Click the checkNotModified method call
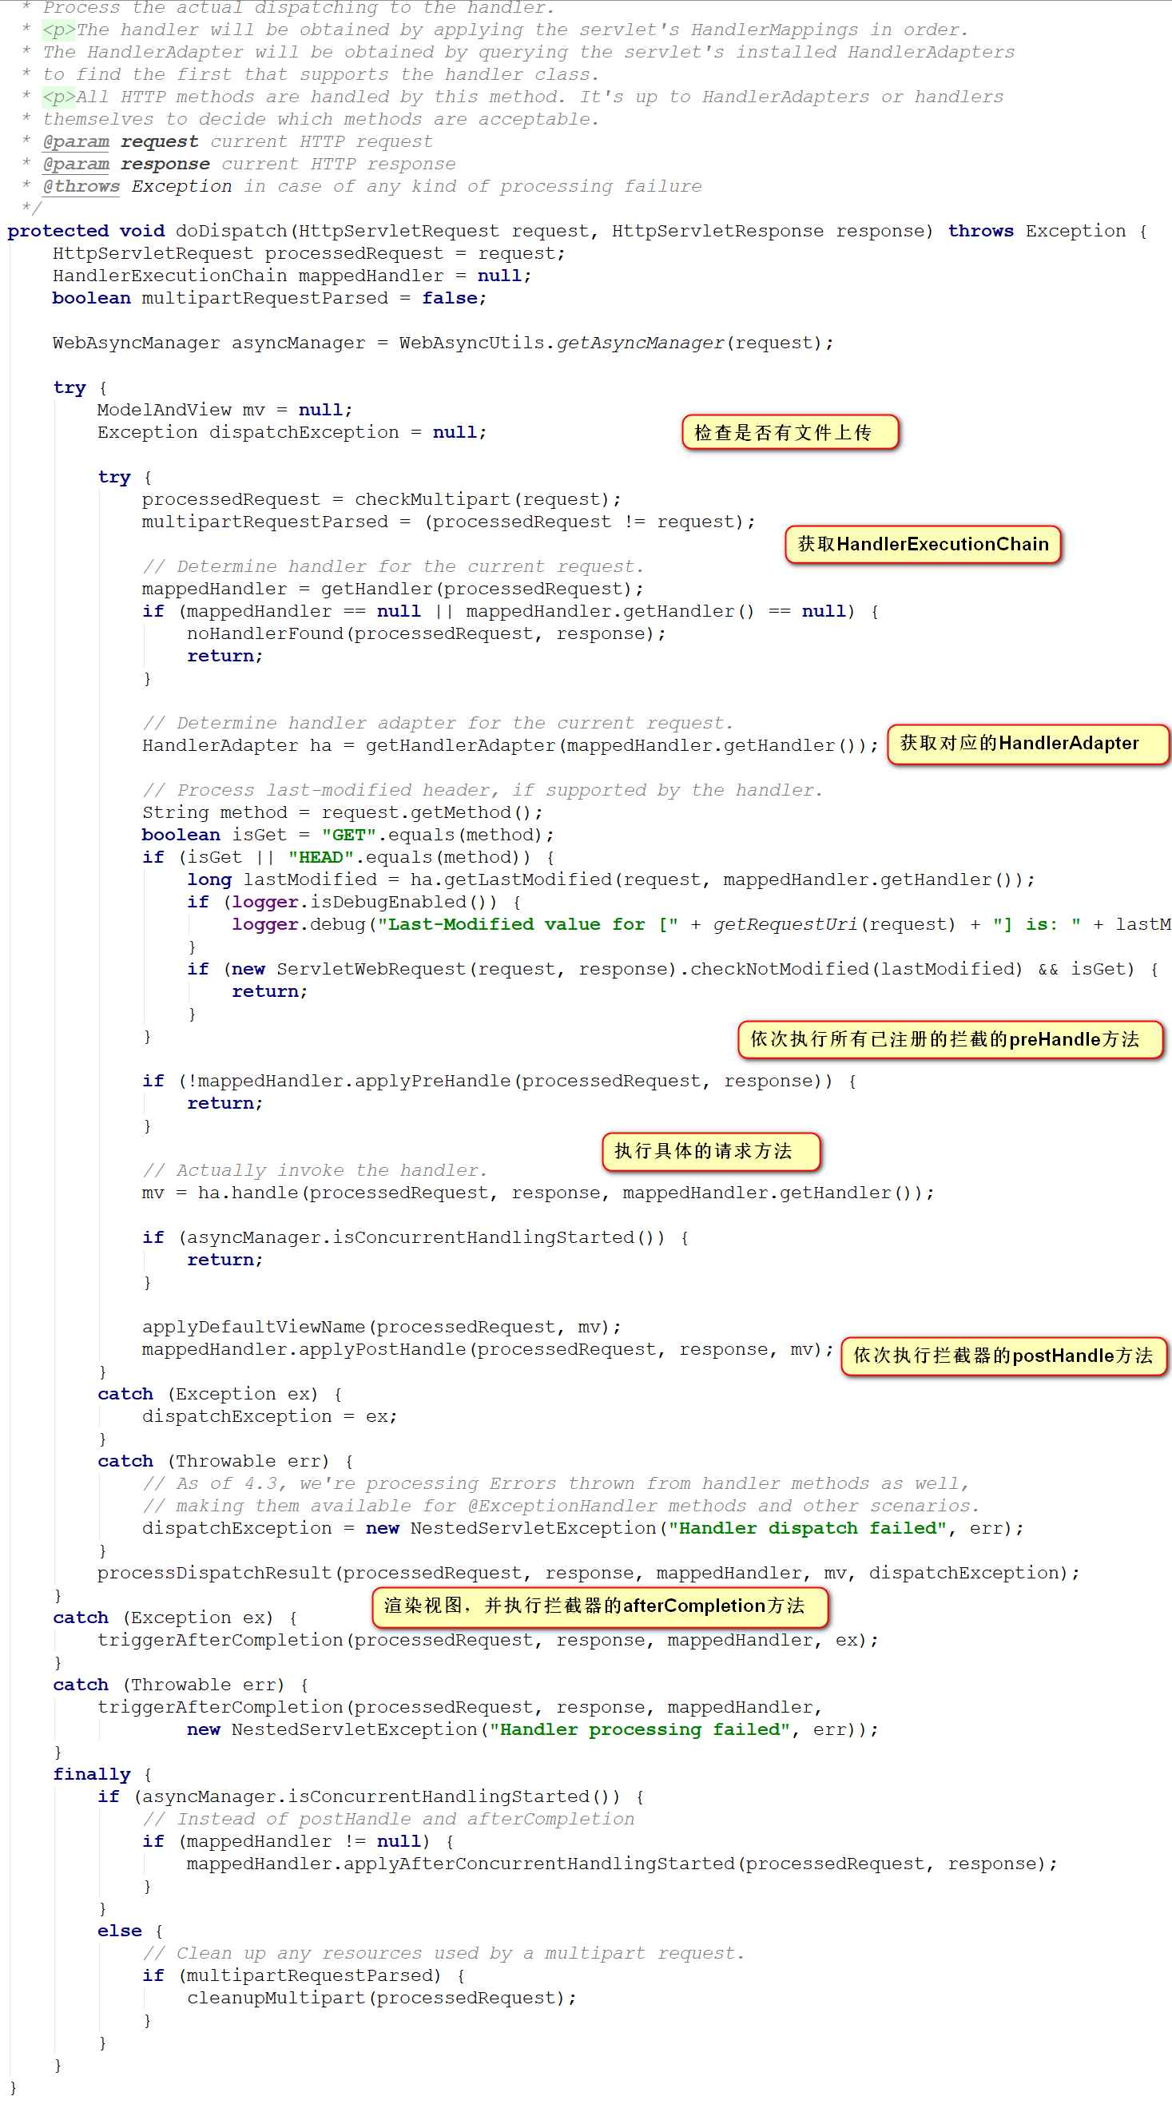1172x2116 pixels. (x=779, y=968)
